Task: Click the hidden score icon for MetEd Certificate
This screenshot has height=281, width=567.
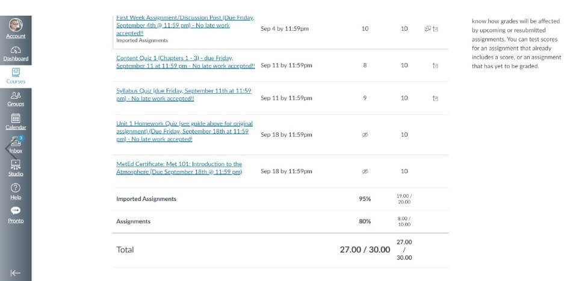Action: [365, 171]
